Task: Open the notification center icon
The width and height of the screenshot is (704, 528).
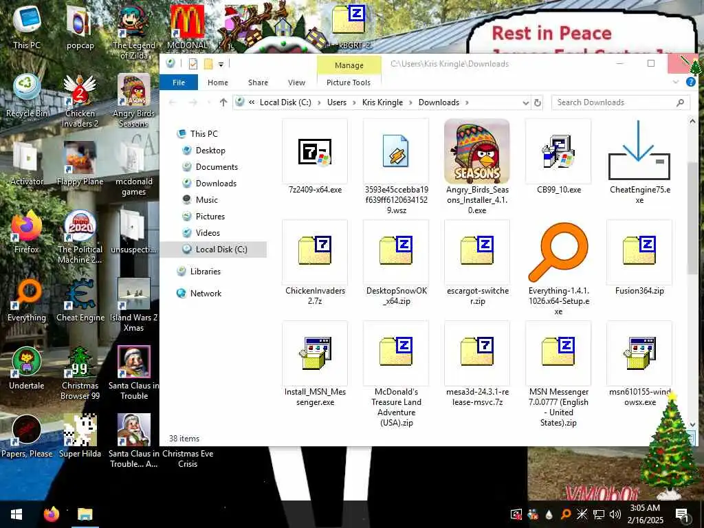Action: tap(682, 514)
